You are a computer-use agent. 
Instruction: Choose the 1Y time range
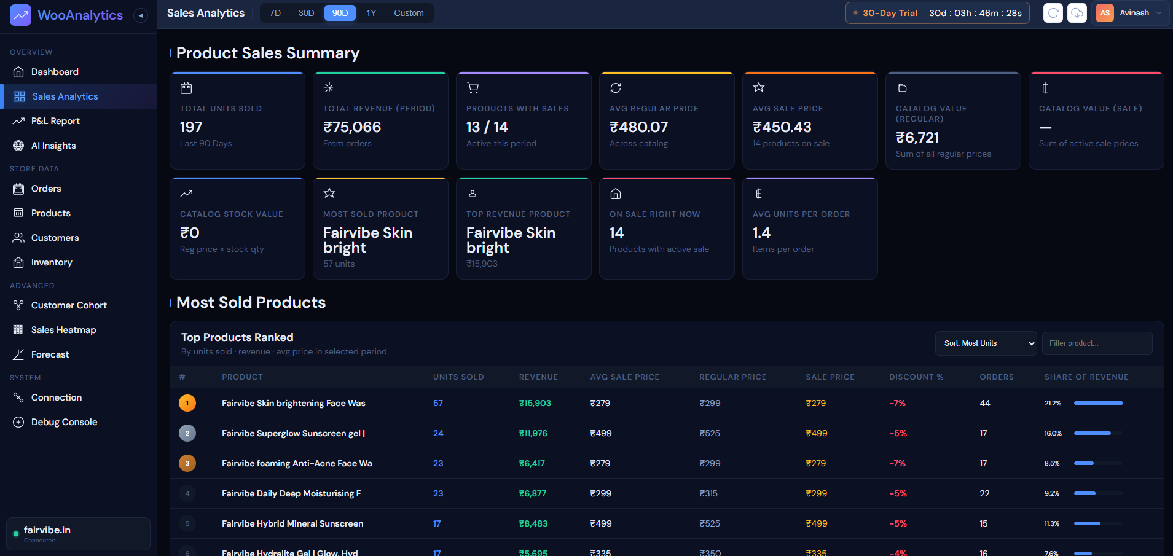pos(371,13)
